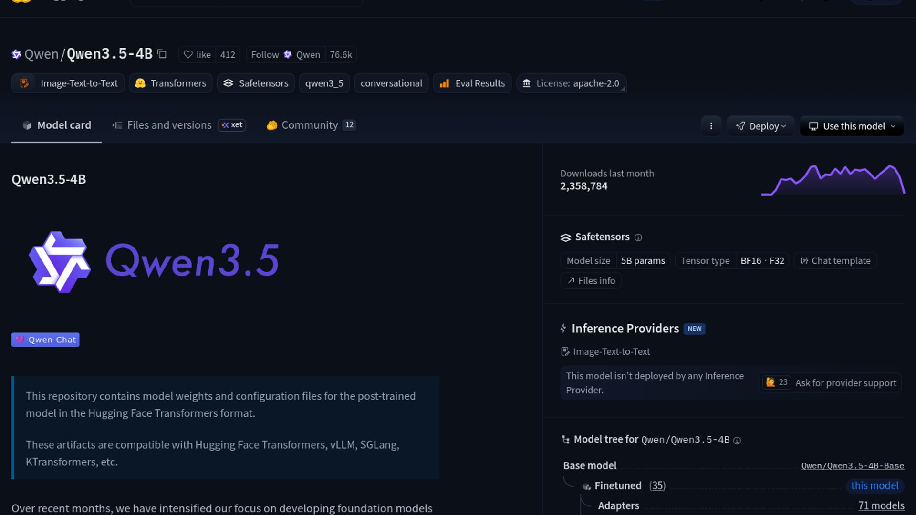Screen dimensions: 916x515
Task: Click the downloads last month chart
Action: [833, 180]
